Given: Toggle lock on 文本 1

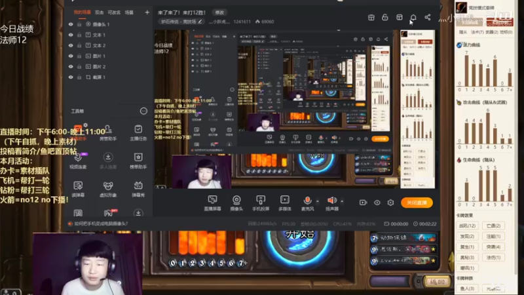Looking at the screenshot, I should point(79,35).
